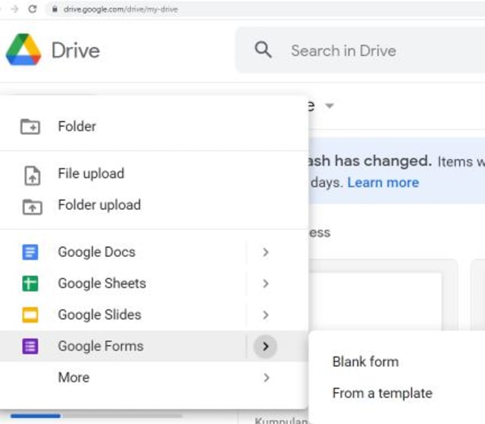This screenshot has height=424, width=485.
Task: Expand the Google Slides submenu arrow
Action: [265, 315]
